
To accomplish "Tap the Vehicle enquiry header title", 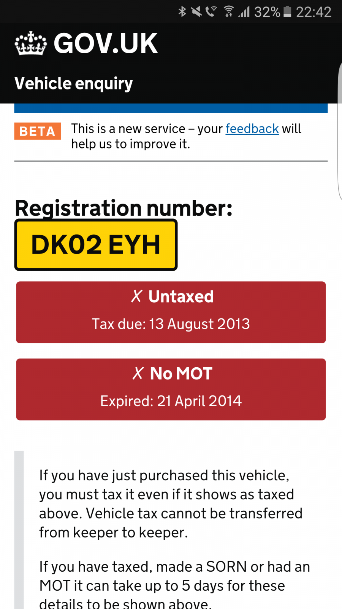I will click(74, 83).
